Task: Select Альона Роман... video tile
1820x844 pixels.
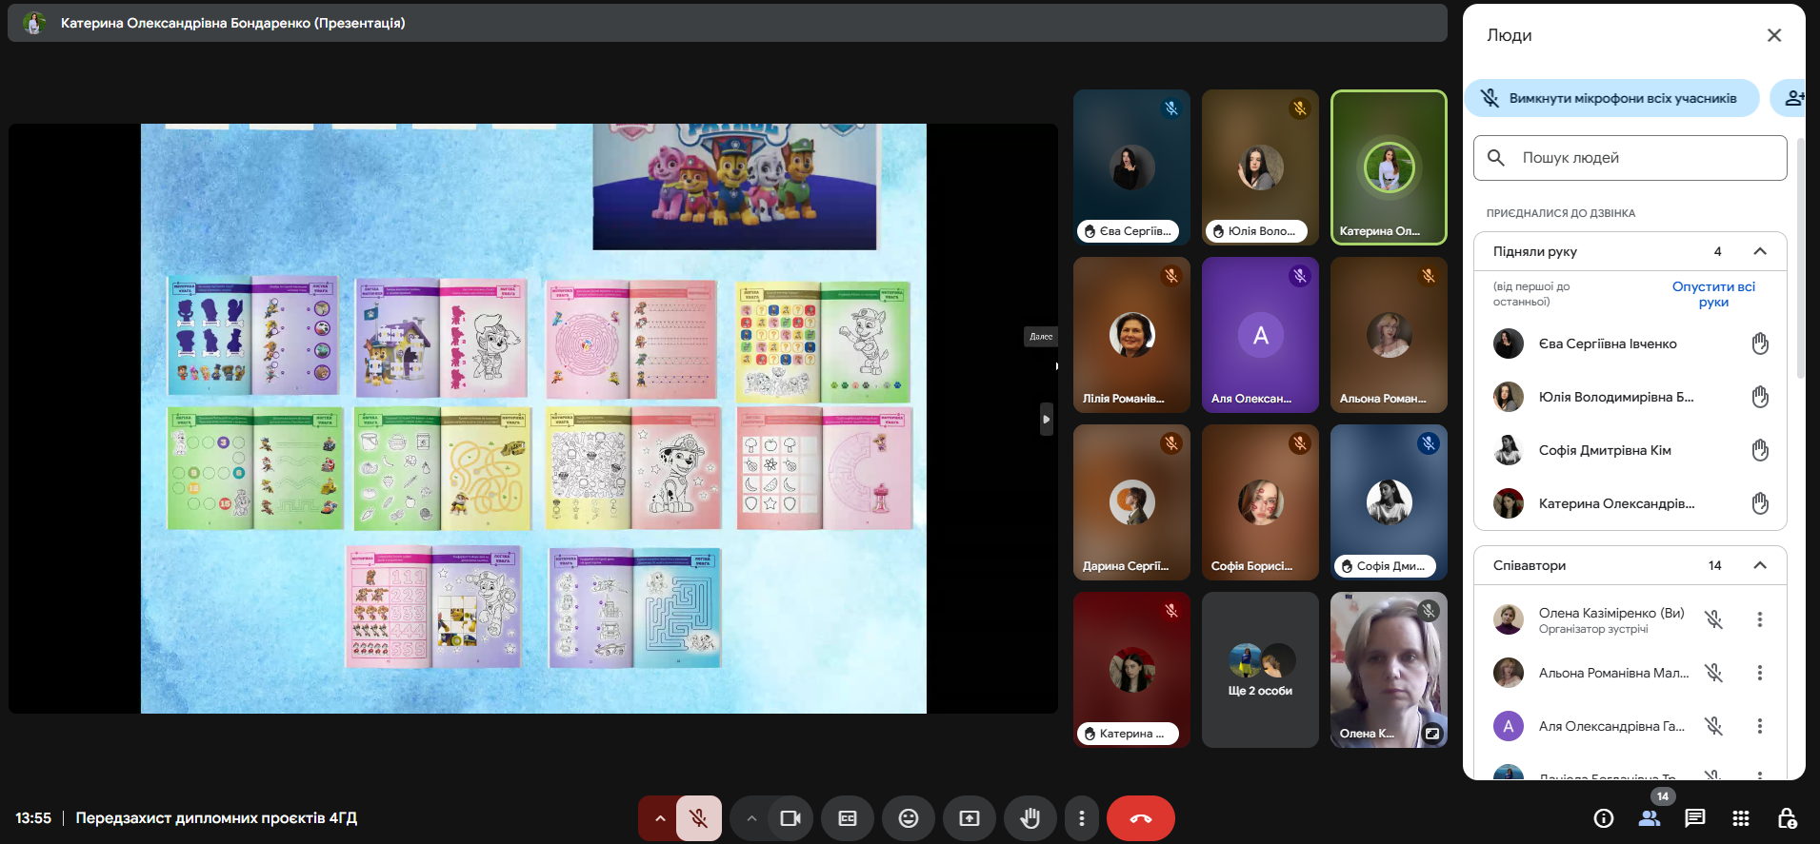Action: pos(1389,335)
